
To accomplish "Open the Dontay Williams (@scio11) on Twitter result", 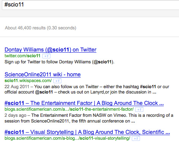I will pos(50,50).
